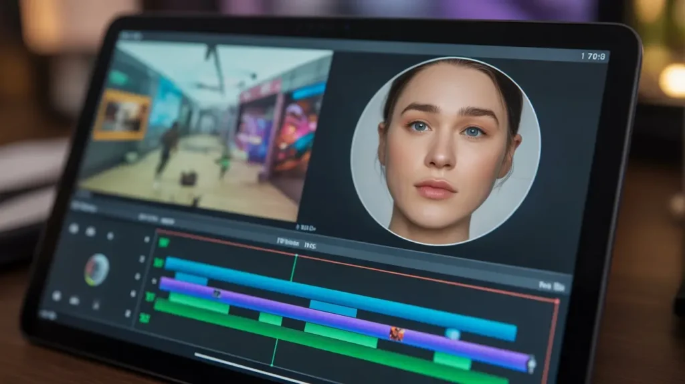Toggle the header icon of the bottom green track
The image size is (685, 384).
click(128, 314)
